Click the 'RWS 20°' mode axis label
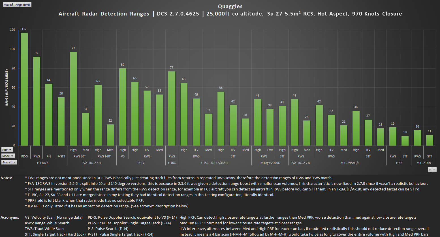Viewport: 440px width, 237px height. click(80, 156)
